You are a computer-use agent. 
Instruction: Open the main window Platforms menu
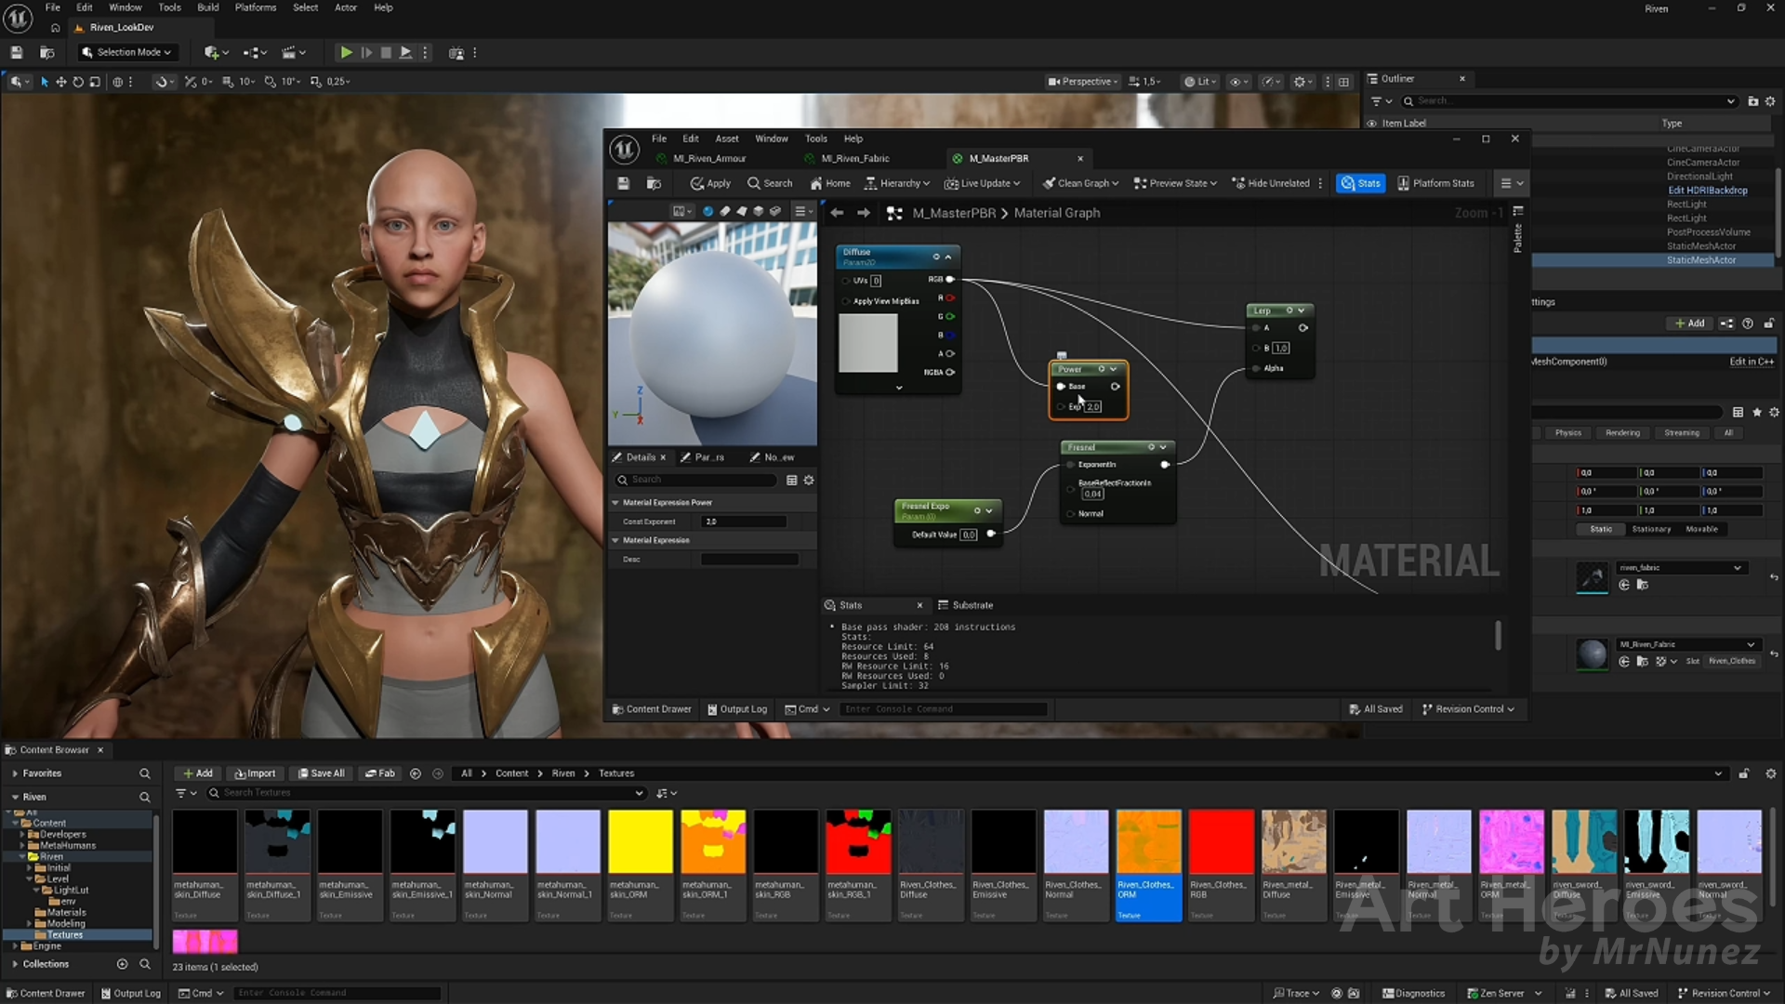(256, 7)
